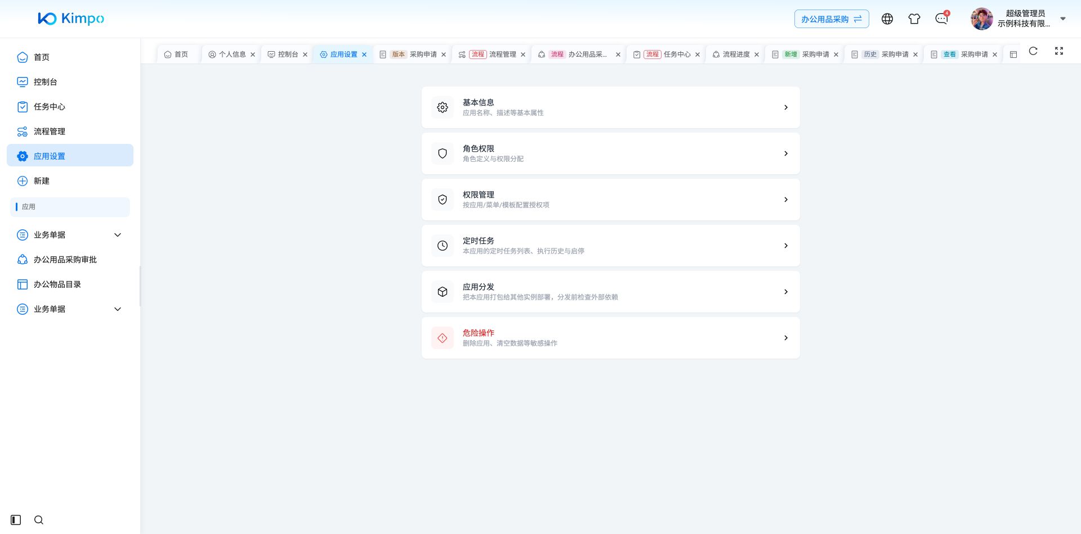
Task: Expand the first 业务单据 sidebar group
Action: tap(118, 235)
